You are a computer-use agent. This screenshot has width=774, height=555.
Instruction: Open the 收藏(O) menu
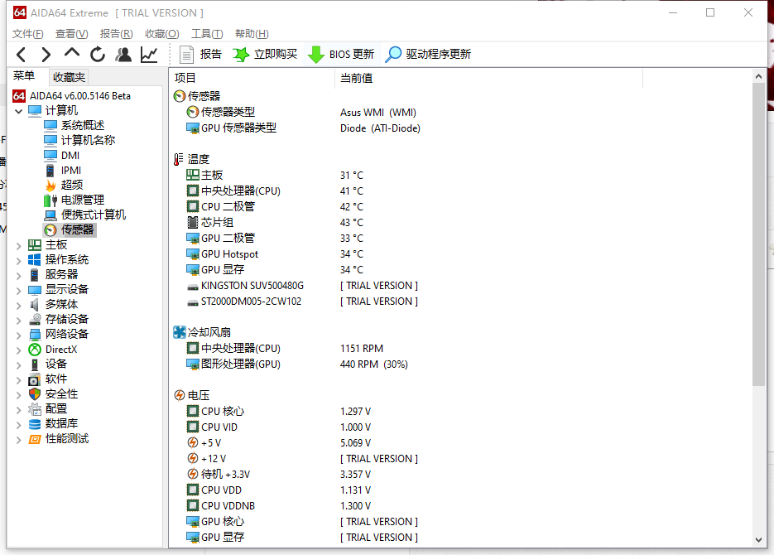(162, 34)
